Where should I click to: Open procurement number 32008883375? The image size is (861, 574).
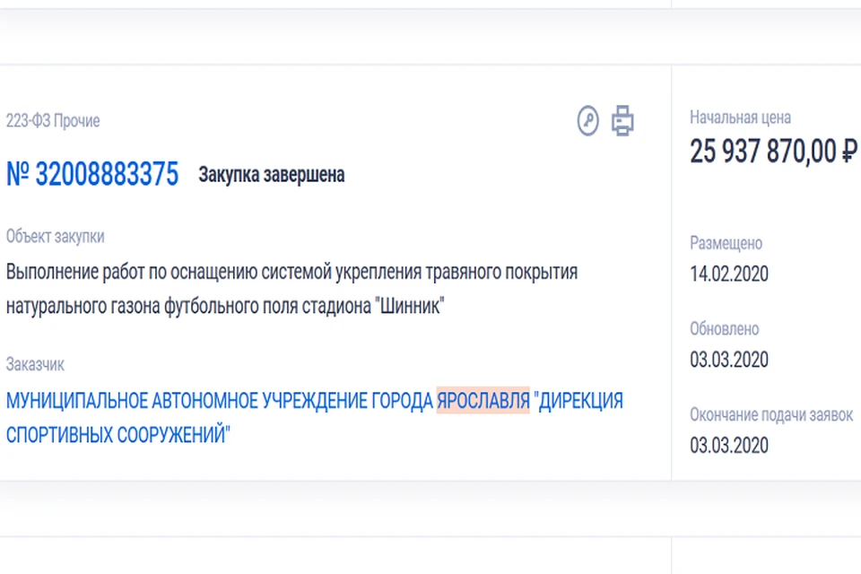(92, 174)
